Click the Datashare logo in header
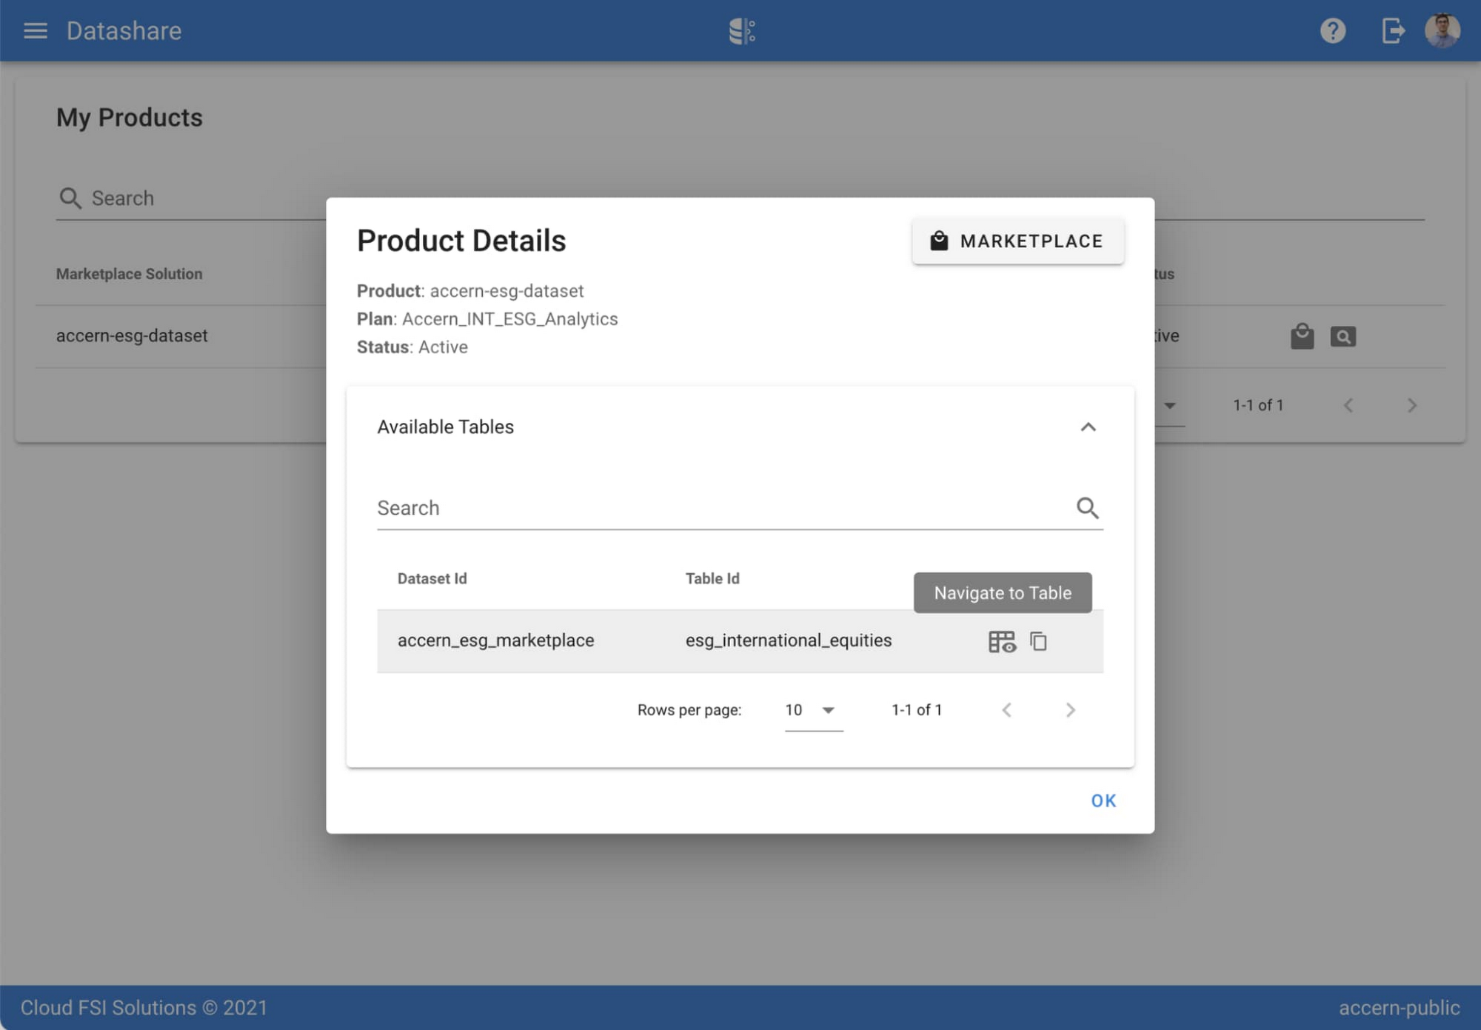Viewport: 1481px width, 1030px height. [741, 31]
